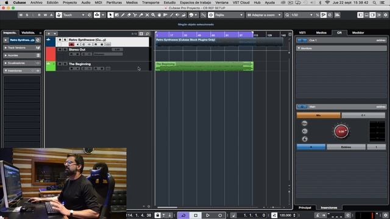Viewport: 390px width, 219px height.
Task: Click the Play button in transport
Action: click(x=208, y=215)
